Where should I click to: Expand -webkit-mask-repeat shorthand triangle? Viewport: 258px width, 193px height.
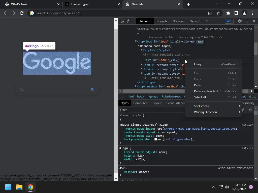(x=158, y=132)
